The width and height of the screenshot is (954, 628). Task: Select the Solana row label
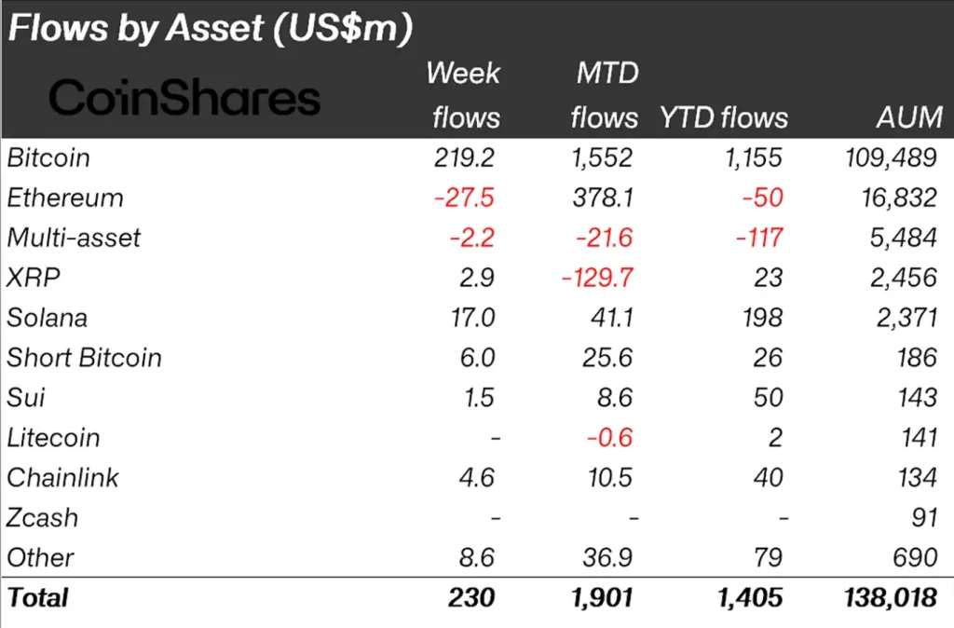click(x=48, y=318)
